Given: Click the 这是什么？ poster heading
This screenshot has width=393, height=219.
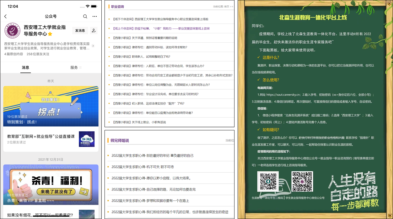Looking at the screenshot, I should click(x=271, y=57).
